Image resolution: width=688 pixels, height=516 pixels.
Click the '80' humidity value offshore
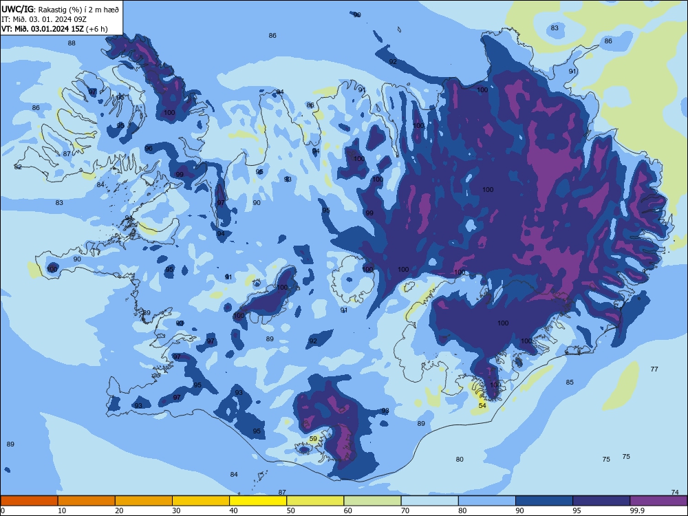point(460,459)
